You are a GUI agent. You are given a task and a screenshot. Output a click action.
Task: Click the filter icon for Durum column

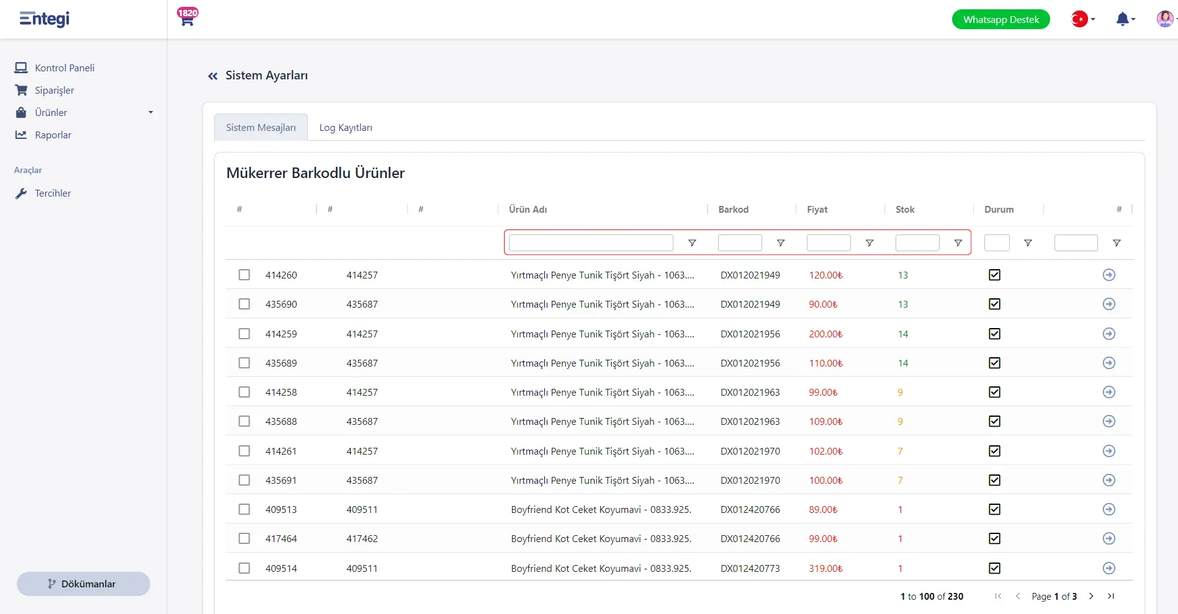1028,243
